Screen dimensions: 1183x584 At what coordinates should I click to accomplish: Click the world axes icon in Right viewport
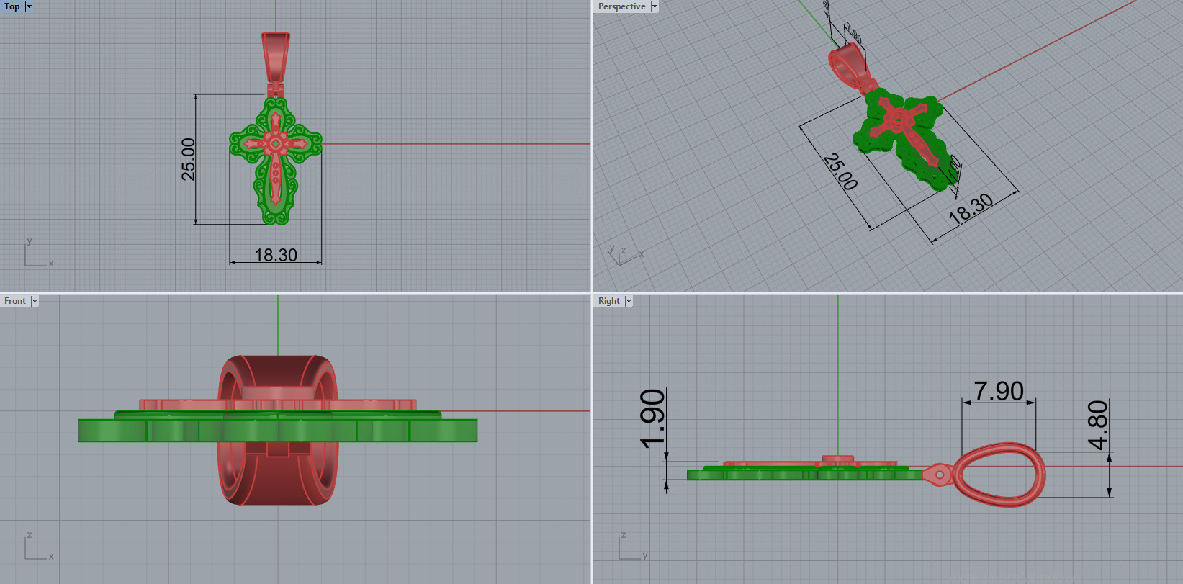click(632, 547)
